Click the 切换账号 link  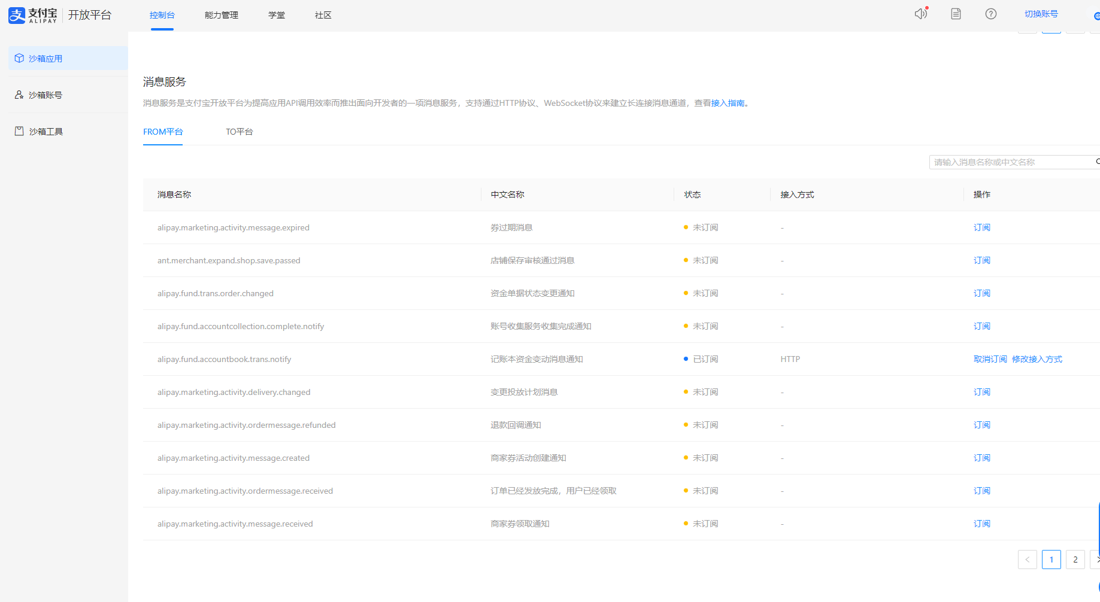[x=1041, y=14]
